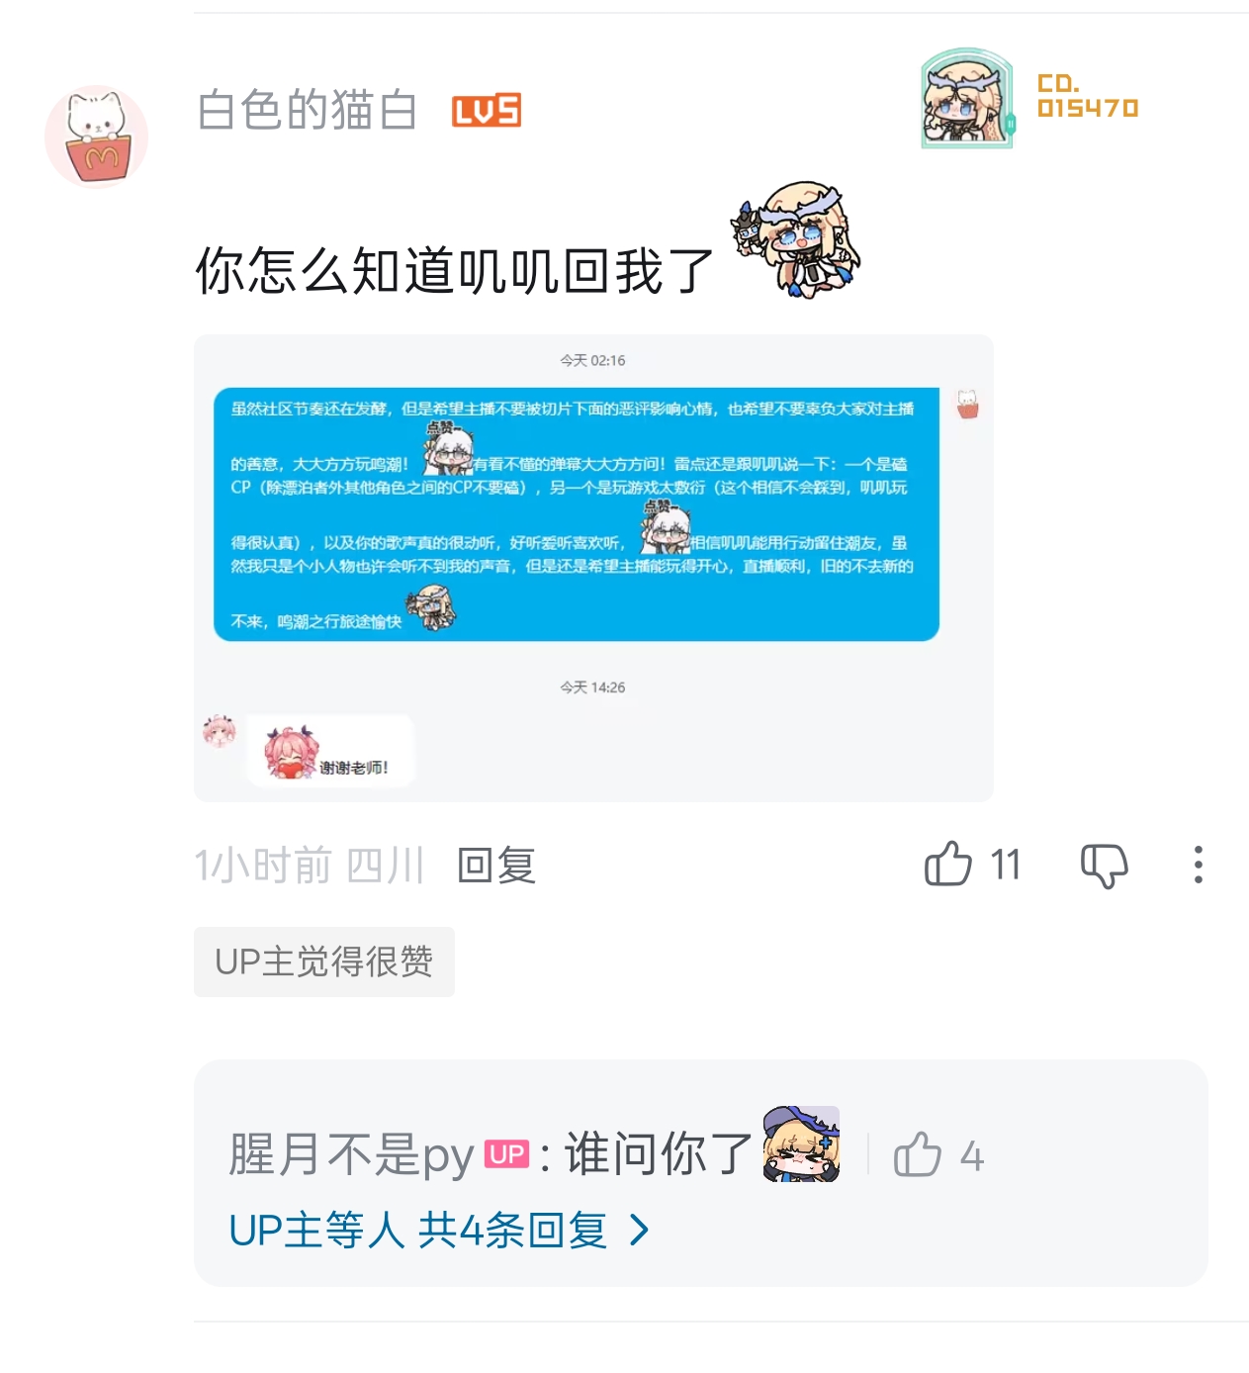Tap the UP主觉得很赞 tag

coord(324,961)
